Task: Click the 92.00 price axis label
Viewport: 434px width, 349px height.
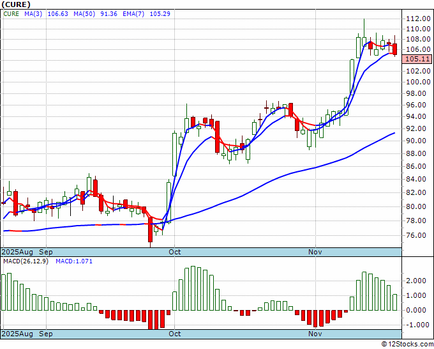Action: tap(415, 129)
